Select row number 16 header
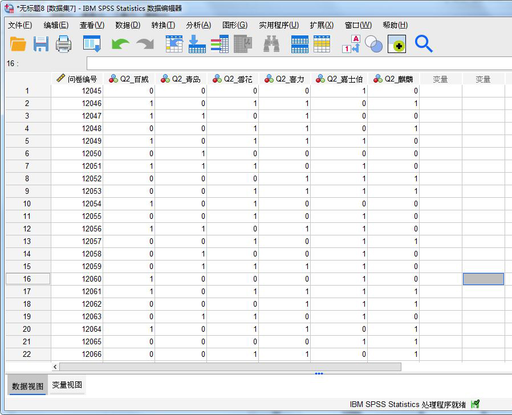 click(28, 279)
